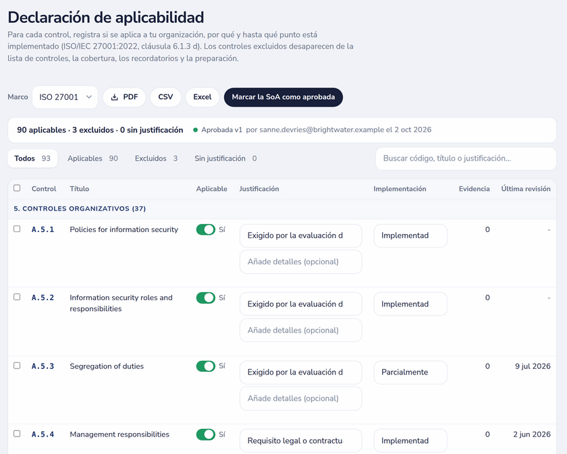The height and width of the screenshot is (454, 567).
Task: Open justification dropdown for A.5.2
Action: pos(301,304)
